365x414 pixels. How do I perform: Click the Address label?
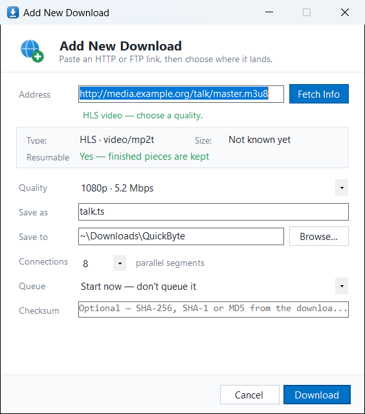tap(34, 94)
